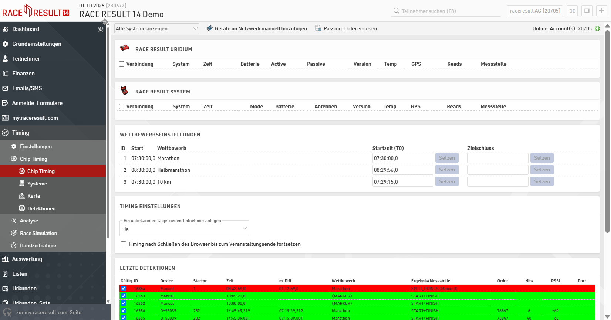Click the green add online account icon
The width and height of the screenshot is (611, 320).
pyautogui.click(x=597, y=28)
